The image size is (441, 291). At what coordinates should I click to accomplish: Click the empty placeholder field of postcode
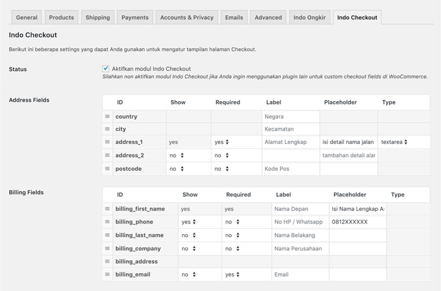pyautogui.click(x=349, y=169)
